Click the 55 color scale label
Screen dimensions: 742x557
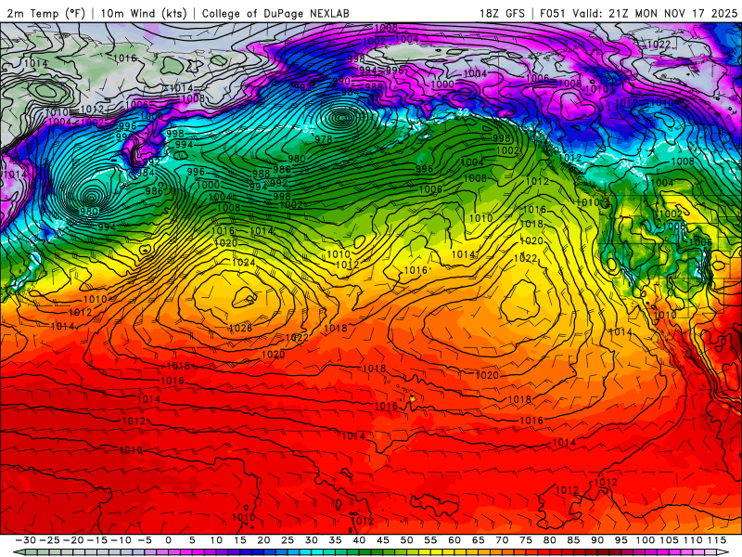tap(430, 540)
